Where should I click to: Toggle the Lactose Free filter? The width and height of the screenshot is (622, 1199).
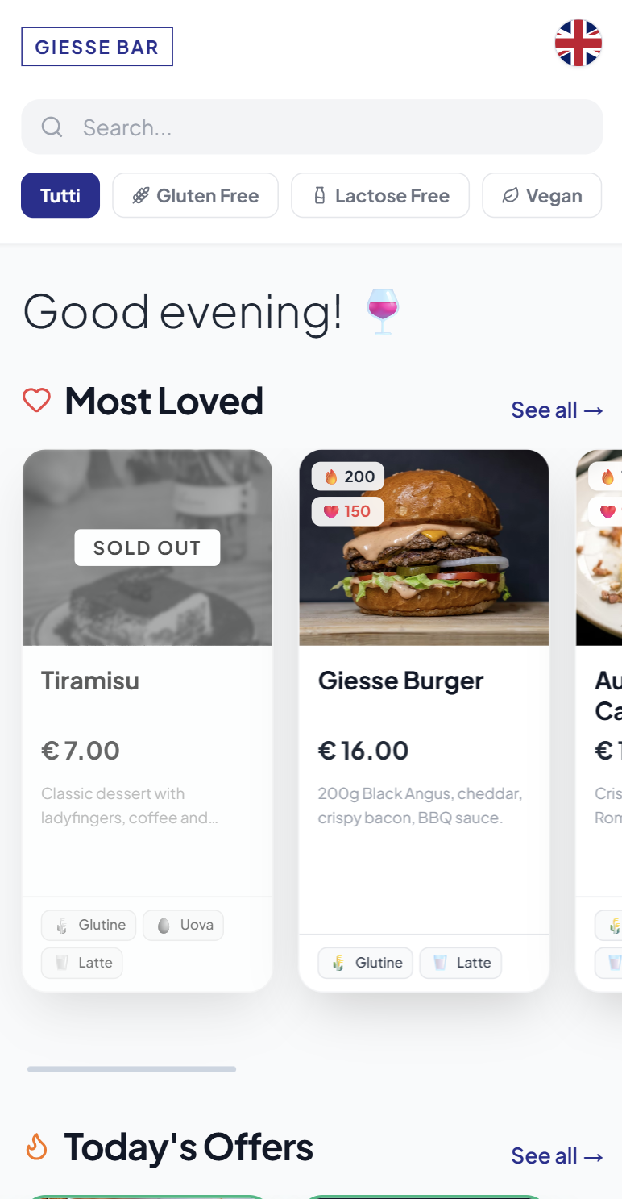[x=379, y=196]
